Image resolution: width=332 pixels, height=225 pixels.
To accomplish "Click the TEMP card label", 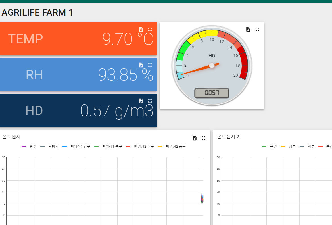I will (26, 39).
